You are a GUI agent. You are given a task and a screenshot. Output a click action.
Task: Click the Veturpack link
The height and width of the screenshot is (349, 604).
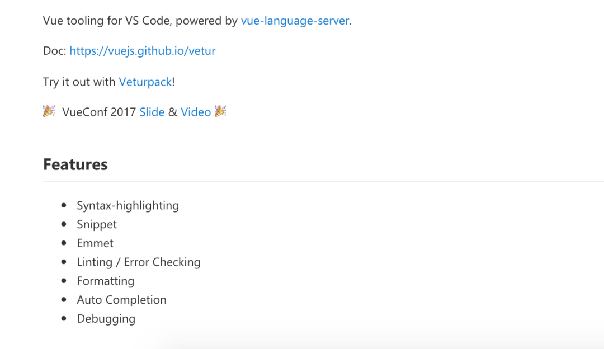(x=145, y=82)
